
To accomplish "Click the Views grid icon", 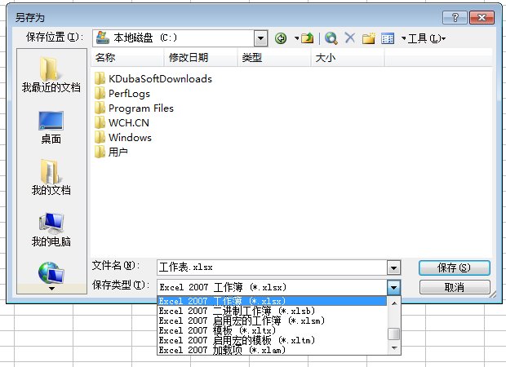I will [x=388, y=38].
